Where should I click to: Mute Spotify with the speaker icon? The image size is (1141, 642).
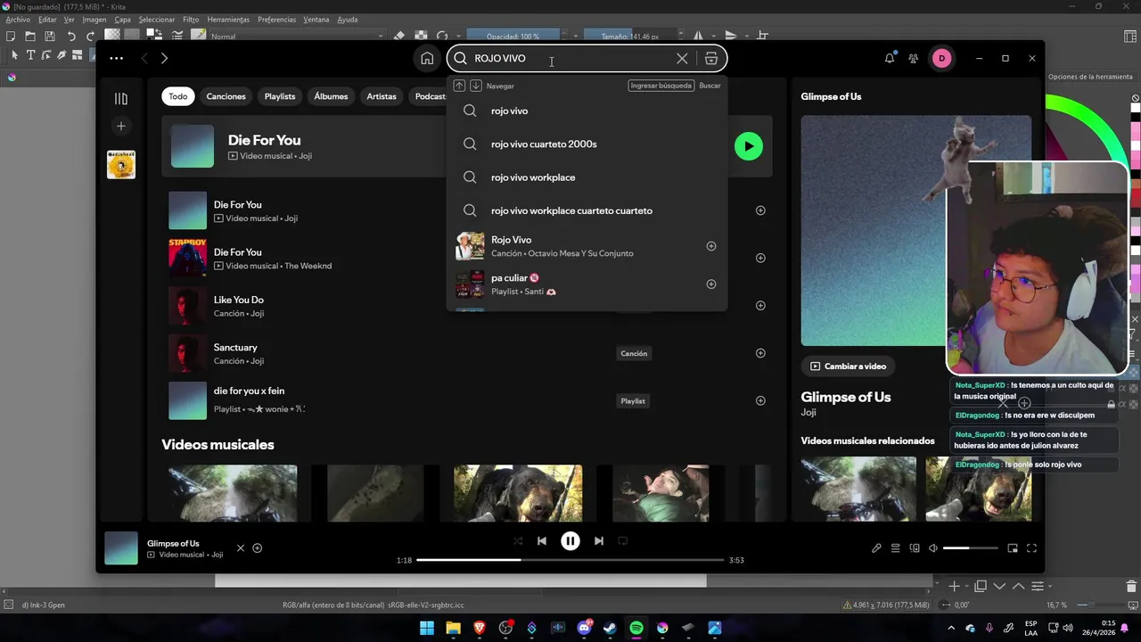[x=933, y=548]
